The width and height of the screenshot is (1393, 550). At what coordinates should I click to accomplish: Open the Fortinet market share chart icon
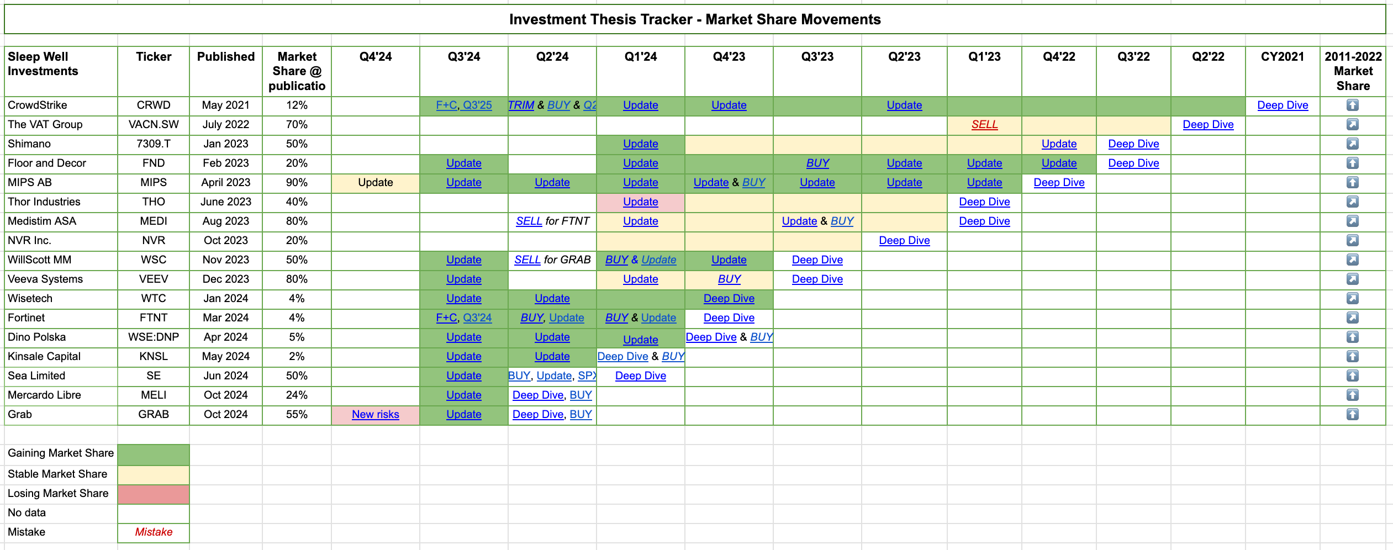1352,318
